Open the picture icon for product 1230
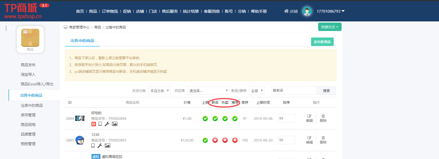Viewport: 439px width, 159px height. tap(107, 145)
